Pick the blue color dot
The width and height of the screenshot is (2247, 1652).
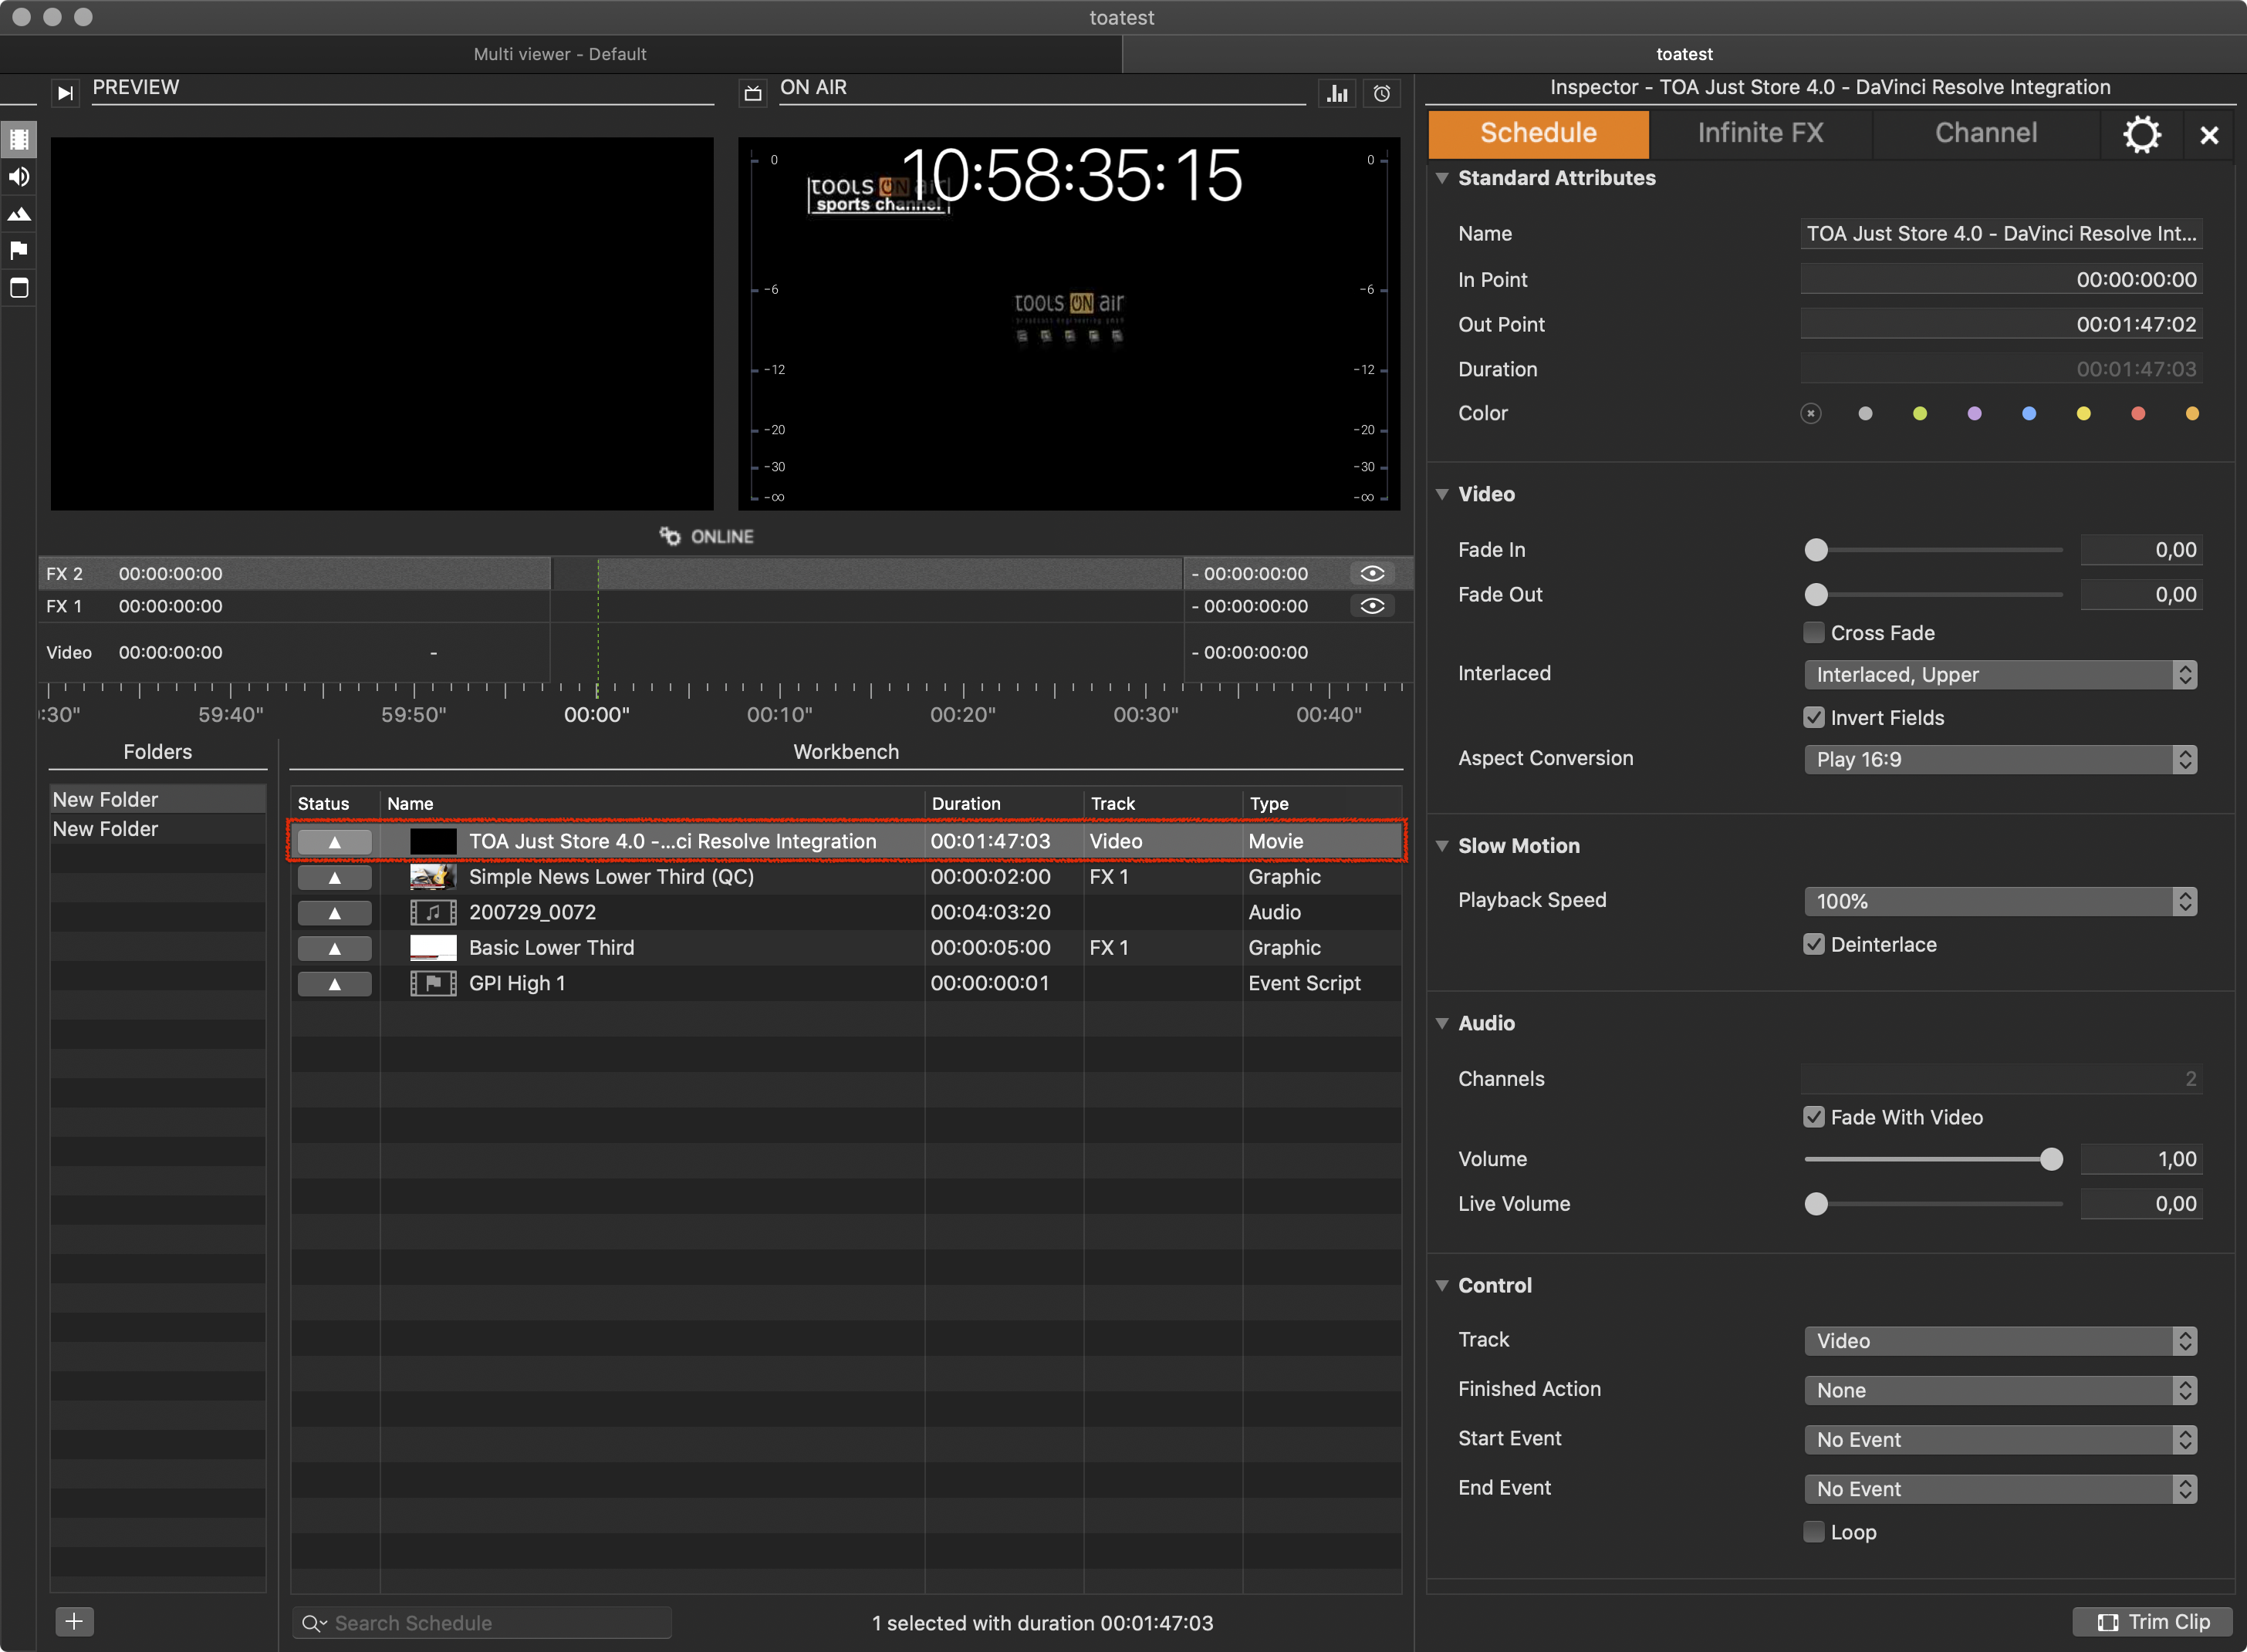(2029, 414)
